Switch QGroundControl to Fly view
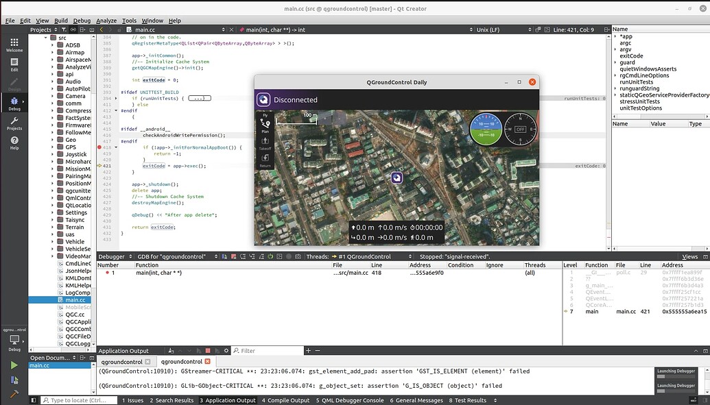This screenshot has height=405, width=710. click(265, 114)
